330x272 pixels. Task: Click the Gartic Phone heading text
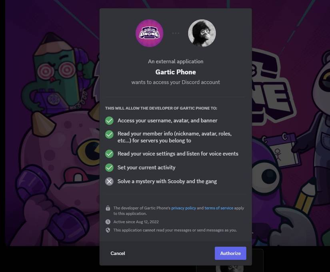pos(176,72)
